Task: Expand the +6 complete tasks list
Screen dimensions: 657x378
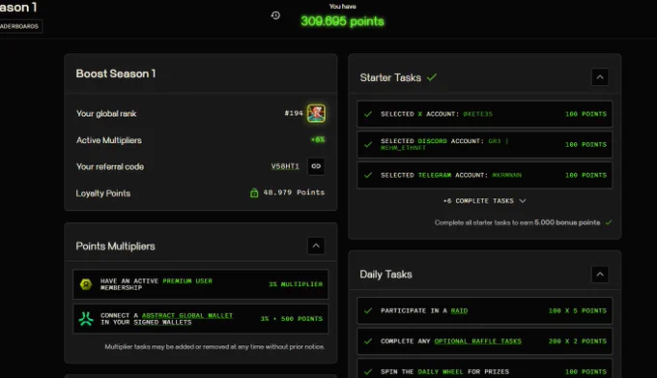Action: tap(484, 201)
